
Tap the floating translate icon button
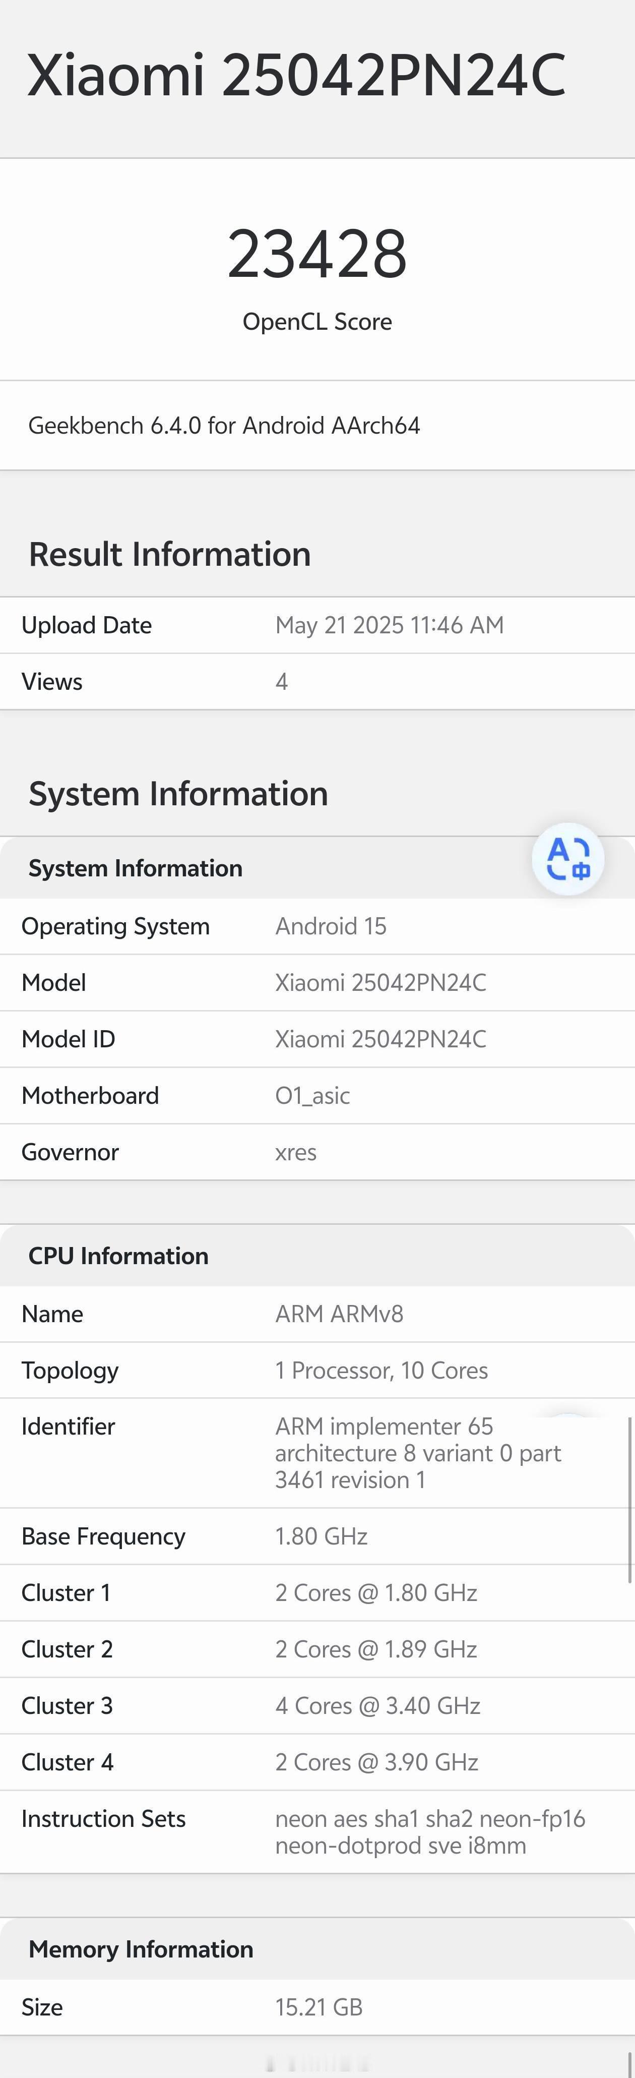point(568,859)
